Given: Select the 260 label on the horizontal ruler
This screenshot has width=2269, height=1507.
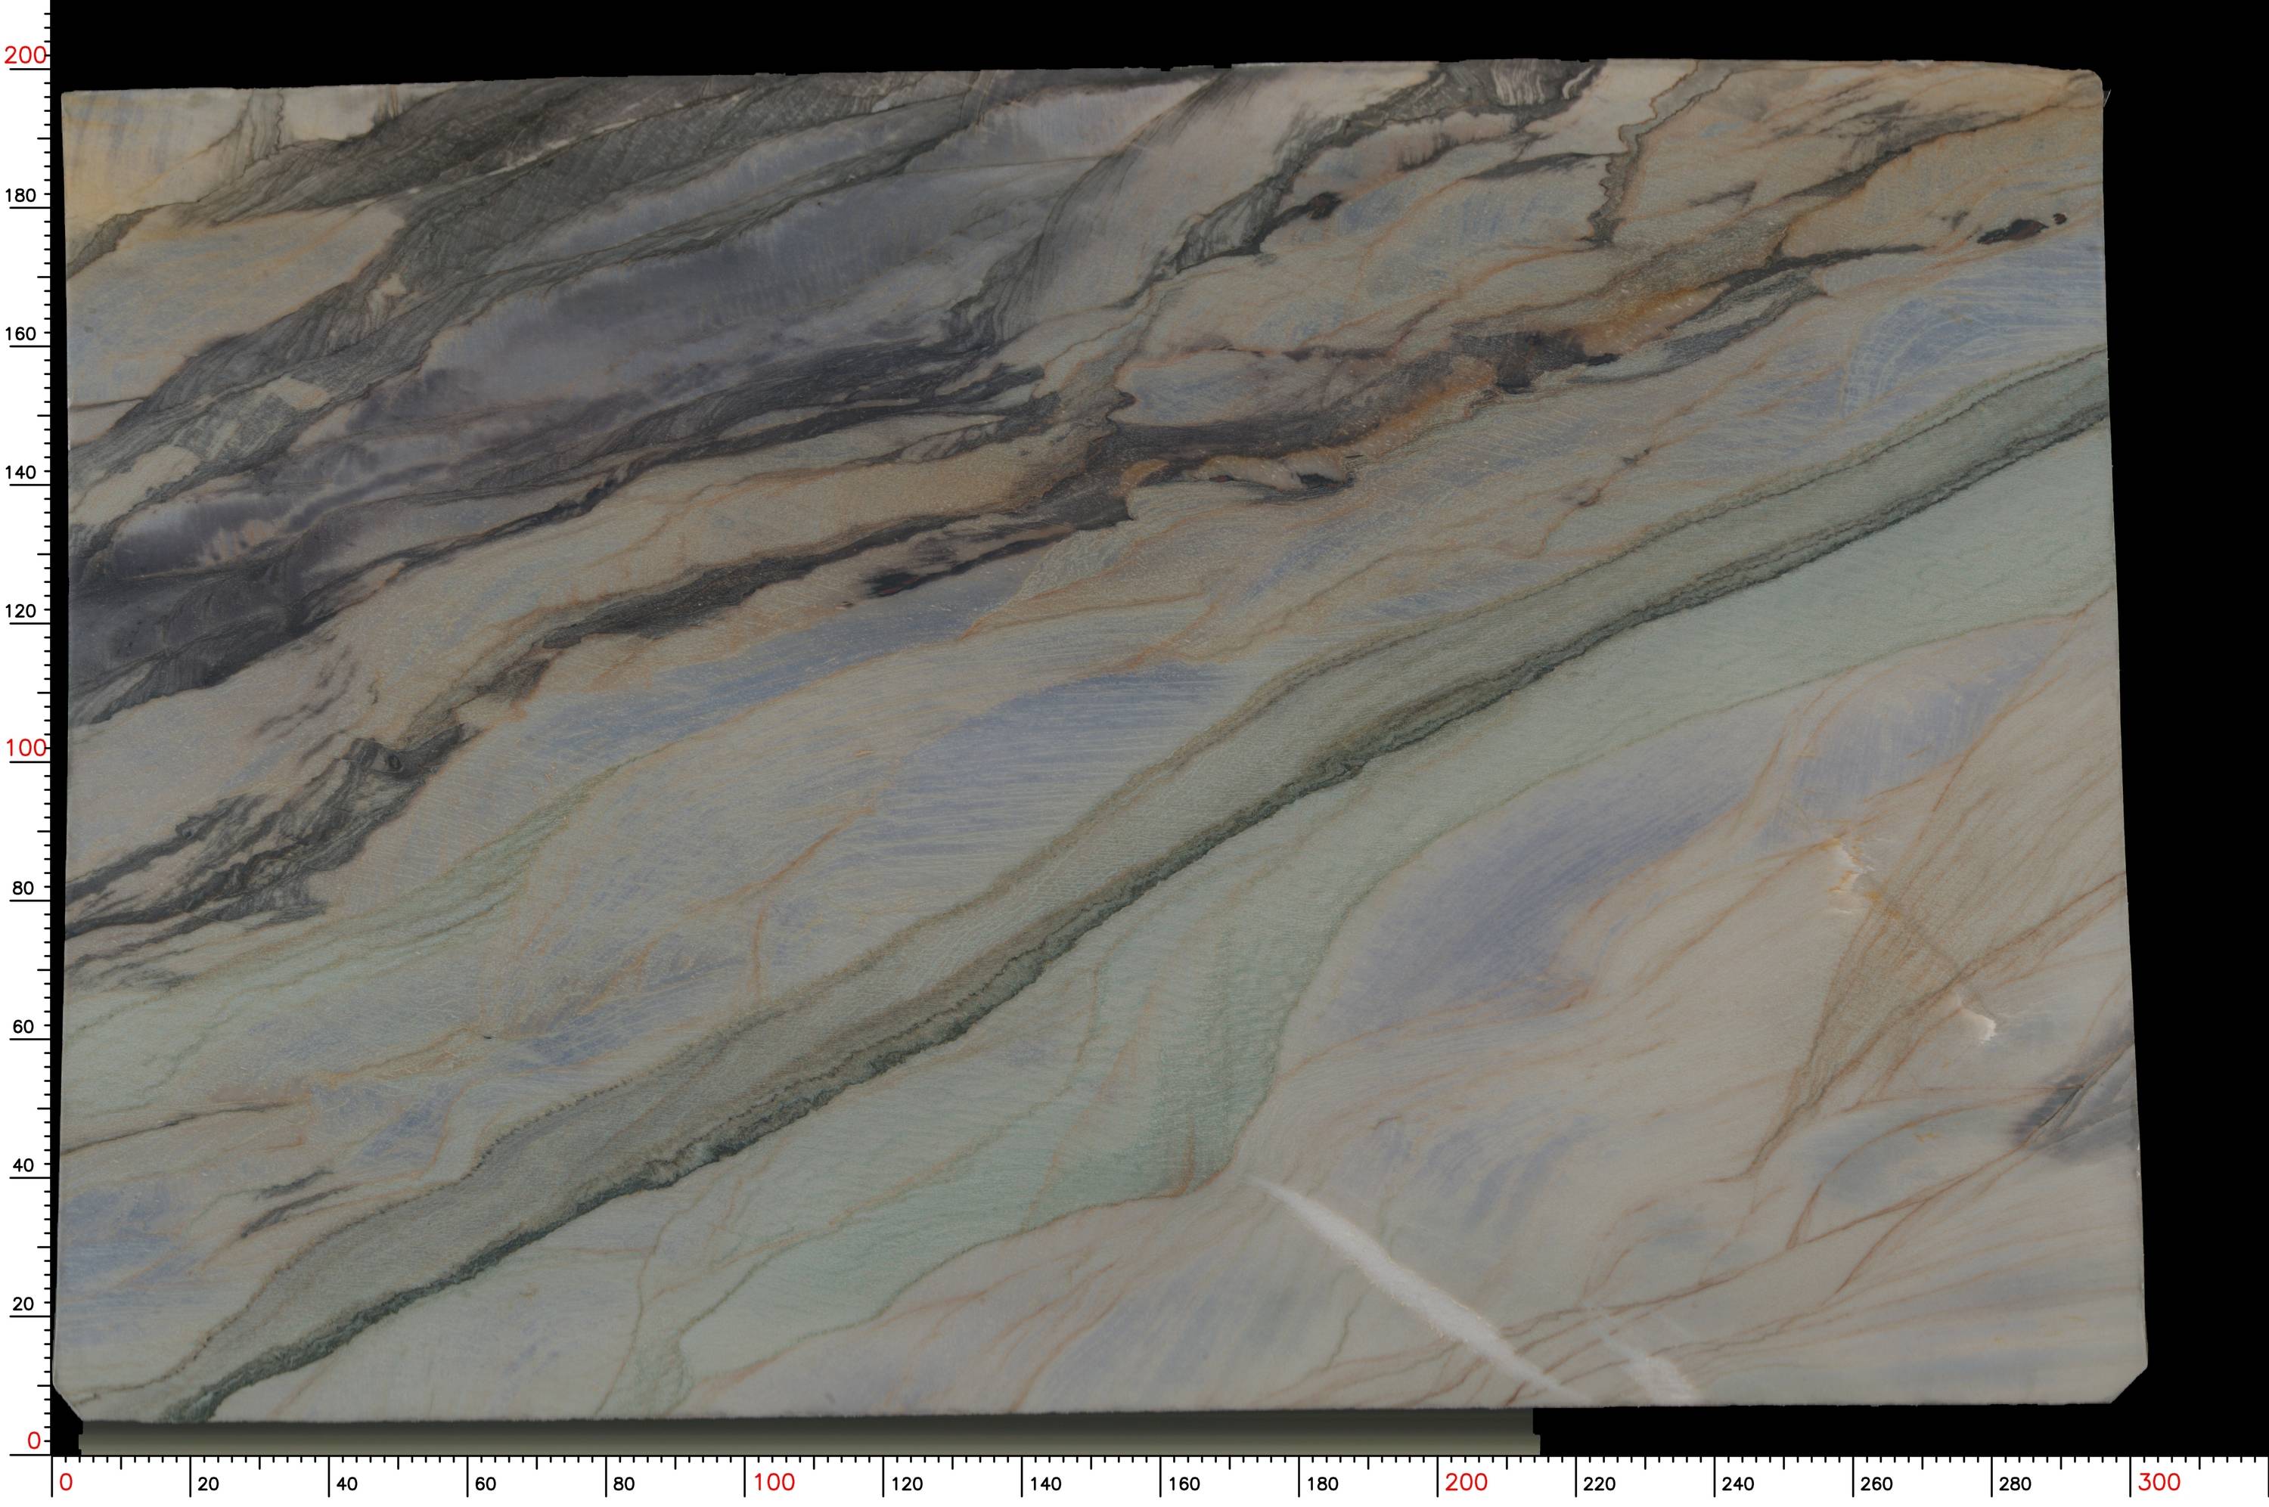Looking at the screenshot, I should point(1876,1484).
